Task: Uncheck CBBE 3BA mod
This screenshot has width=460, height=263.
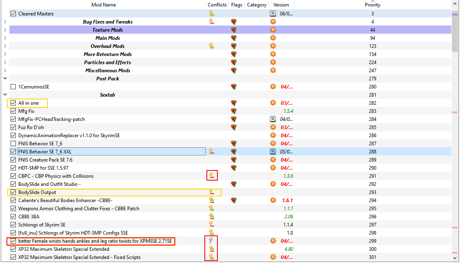Action: pyautogui.click(x=13, y=216)
